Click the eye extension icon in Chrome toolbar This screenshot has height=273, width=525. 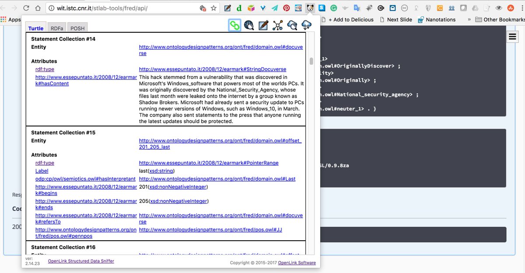click(x=499, y=8)
